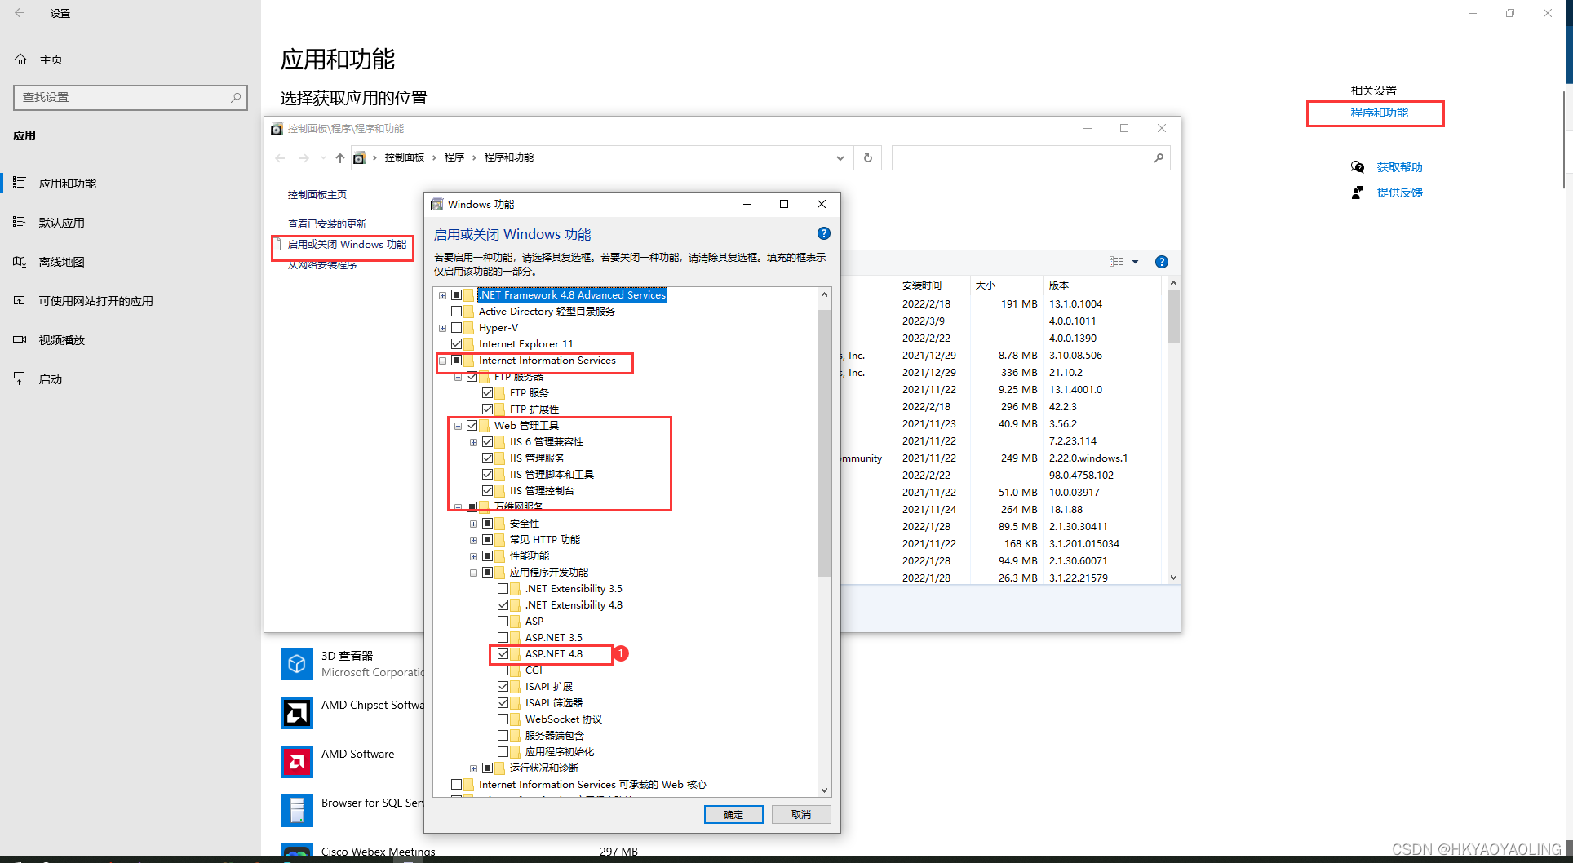The width and height of the screenshot is (1573, 863).
Task: Click the Startup (启动) sidebar icon
Action: (x=20, y=378)
